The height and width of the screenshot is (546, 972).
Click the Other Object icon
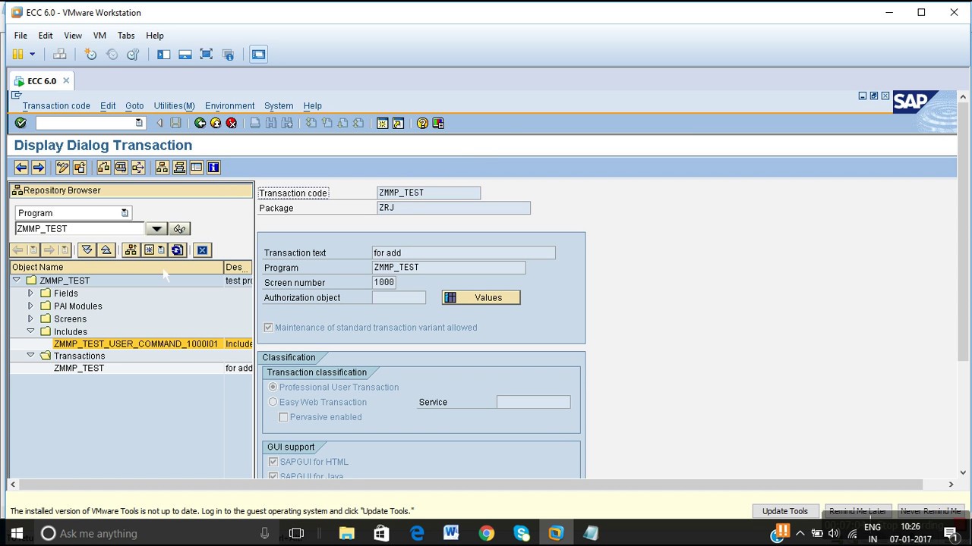click(80, 168)
